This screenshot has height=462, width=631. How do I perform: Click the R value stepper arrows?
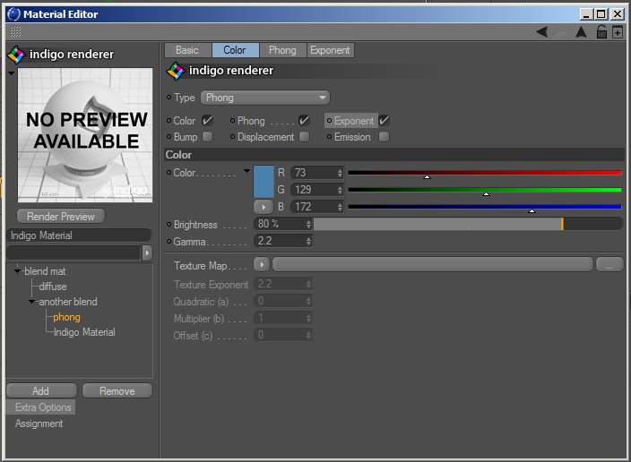point(340,173)
